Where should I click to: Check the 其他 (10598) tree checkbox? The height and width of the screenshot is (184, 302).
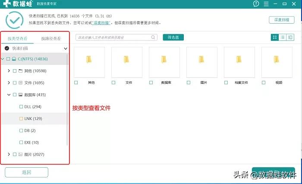point(15,71)
